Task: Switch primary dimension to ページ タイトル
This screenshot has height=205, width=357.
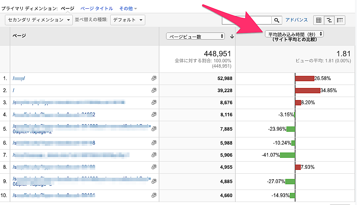Action: click(x=97, y=8)
